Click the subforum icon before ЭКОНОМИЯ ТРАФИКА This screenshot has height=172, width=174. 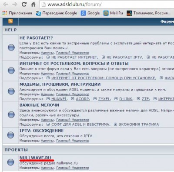(x=115, y=124)
